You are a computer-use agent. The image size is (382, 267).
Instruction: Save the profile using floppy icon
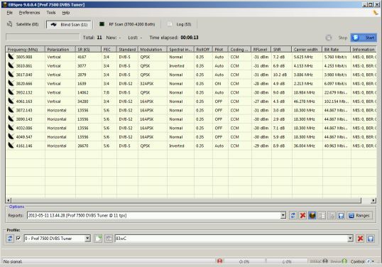point(371,239)
